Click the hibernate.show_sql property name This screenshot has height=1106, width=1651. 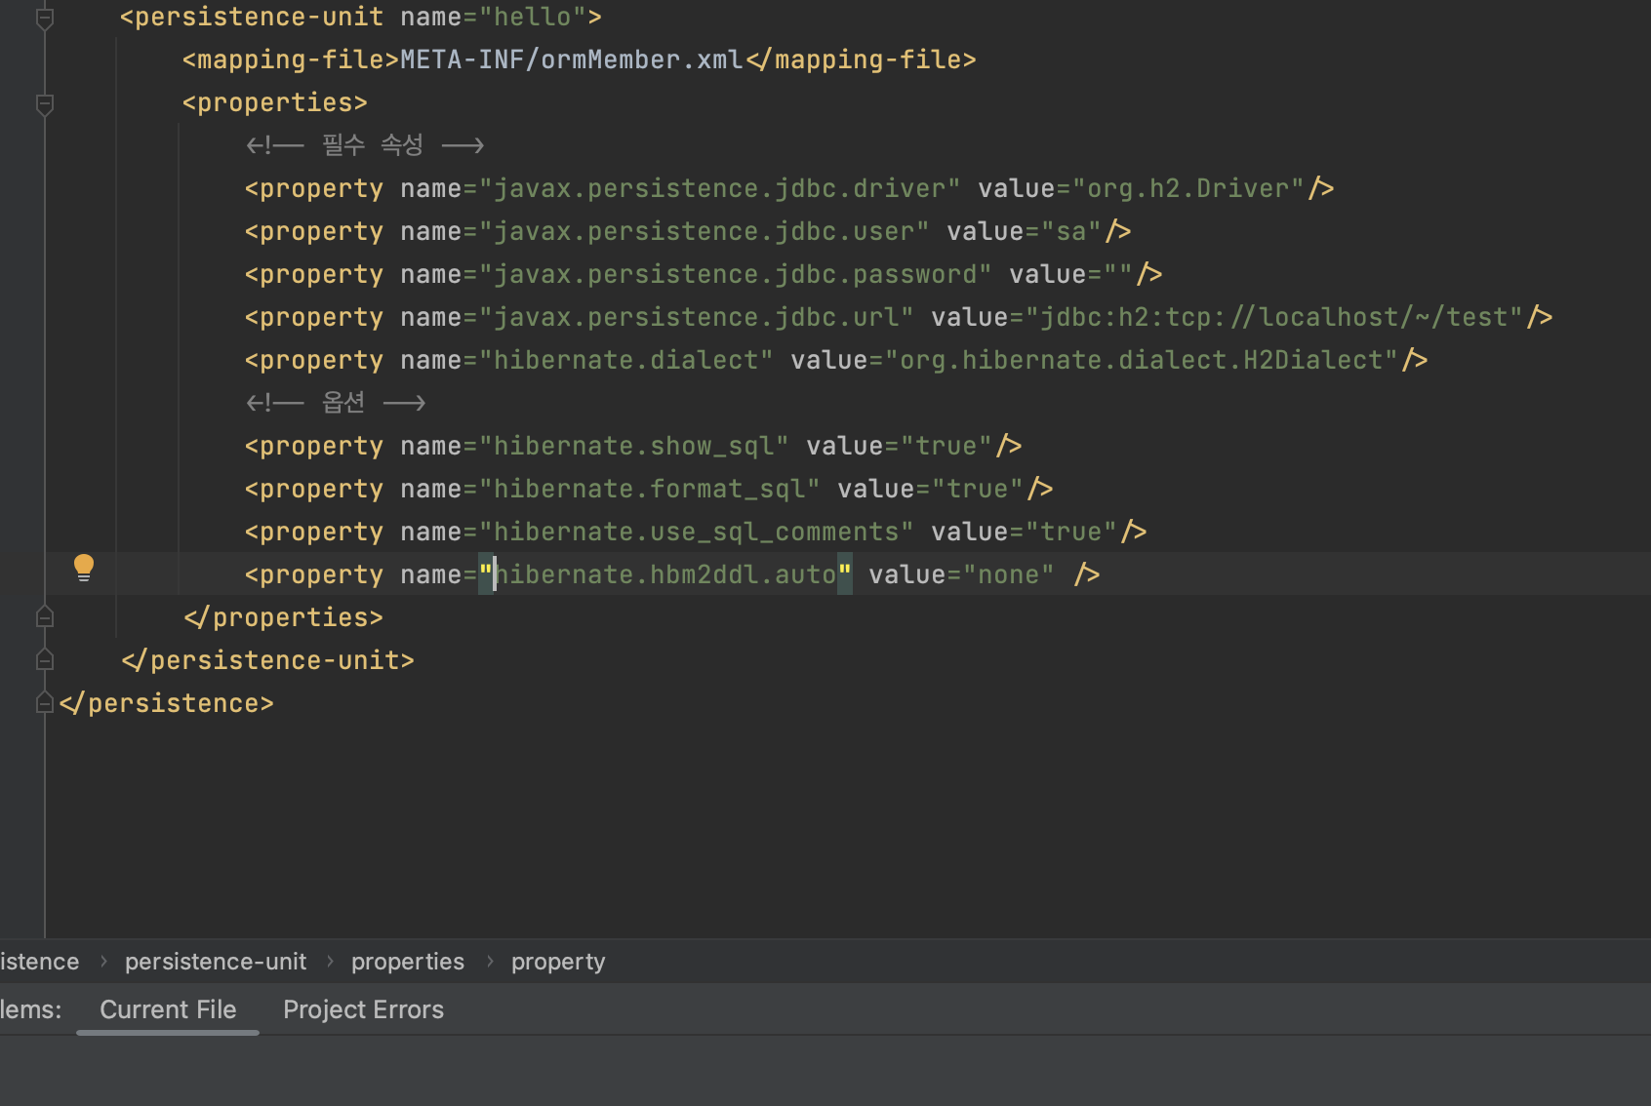coord(634,446)
